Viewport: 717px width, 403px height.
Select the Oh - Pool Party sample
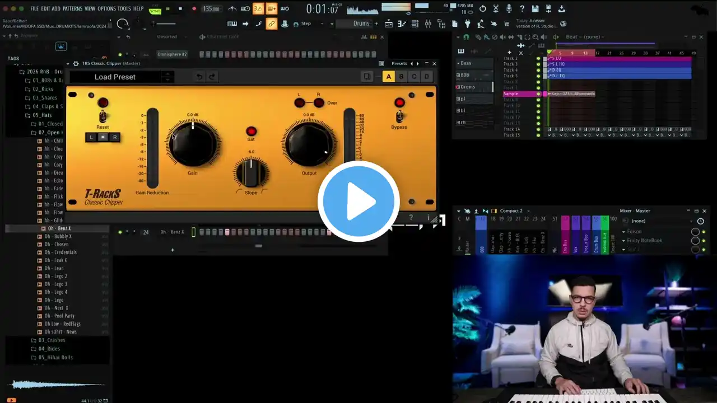59,316
